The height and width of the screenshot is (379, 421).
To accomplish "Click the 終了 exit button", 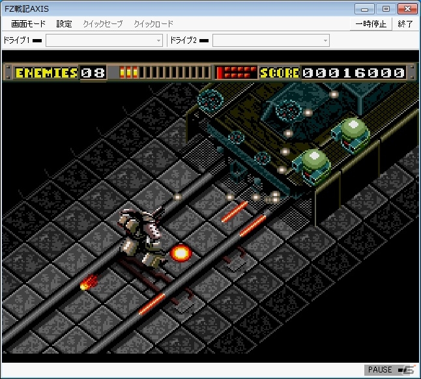I will [x=405, y=24].
